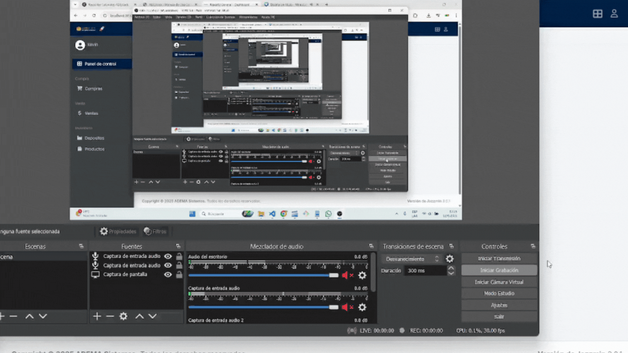Unmute Audio del escritorio speaker icon

click(x=347, y=276)
